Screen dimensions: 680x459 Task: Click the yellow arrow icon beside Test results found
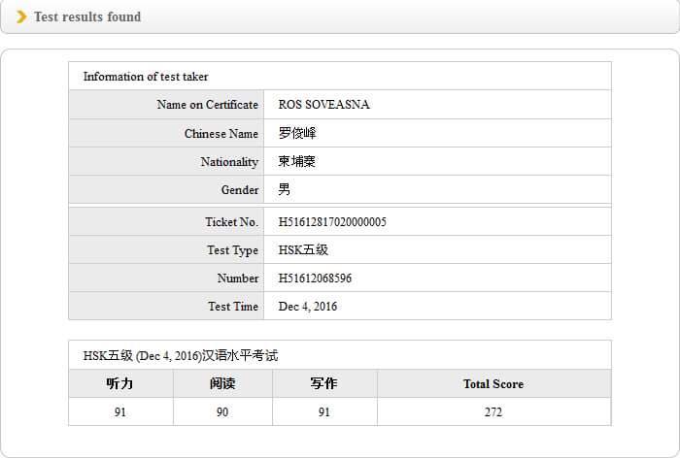[x=21, y=16]
